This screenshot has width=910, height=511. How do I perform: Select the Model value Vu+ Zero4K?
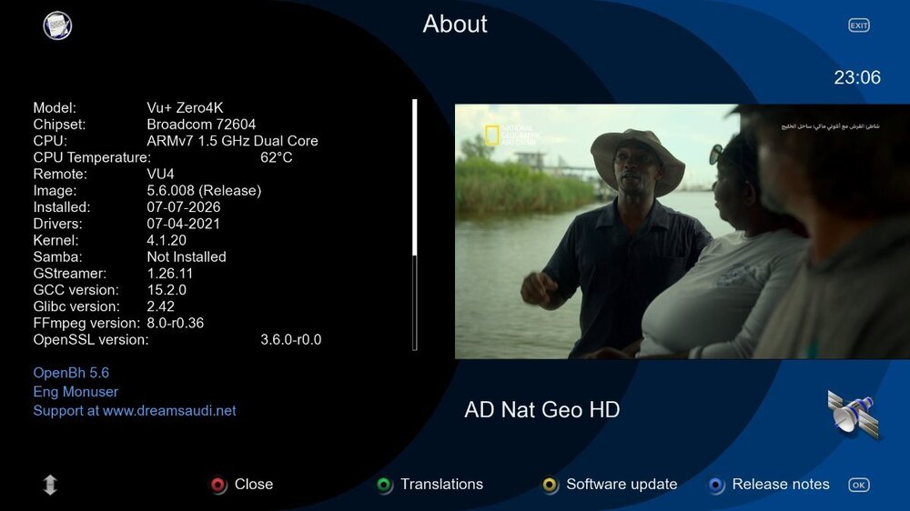185,108
